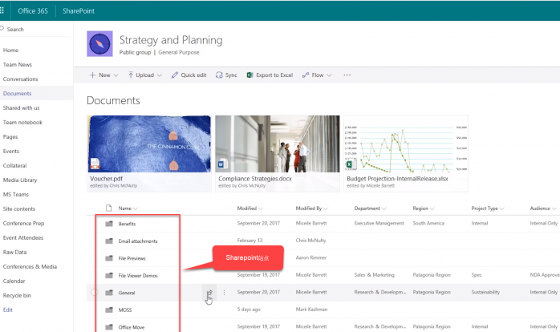Open the Name column dropdown
The image size is (560, 332).
point(136,209)
